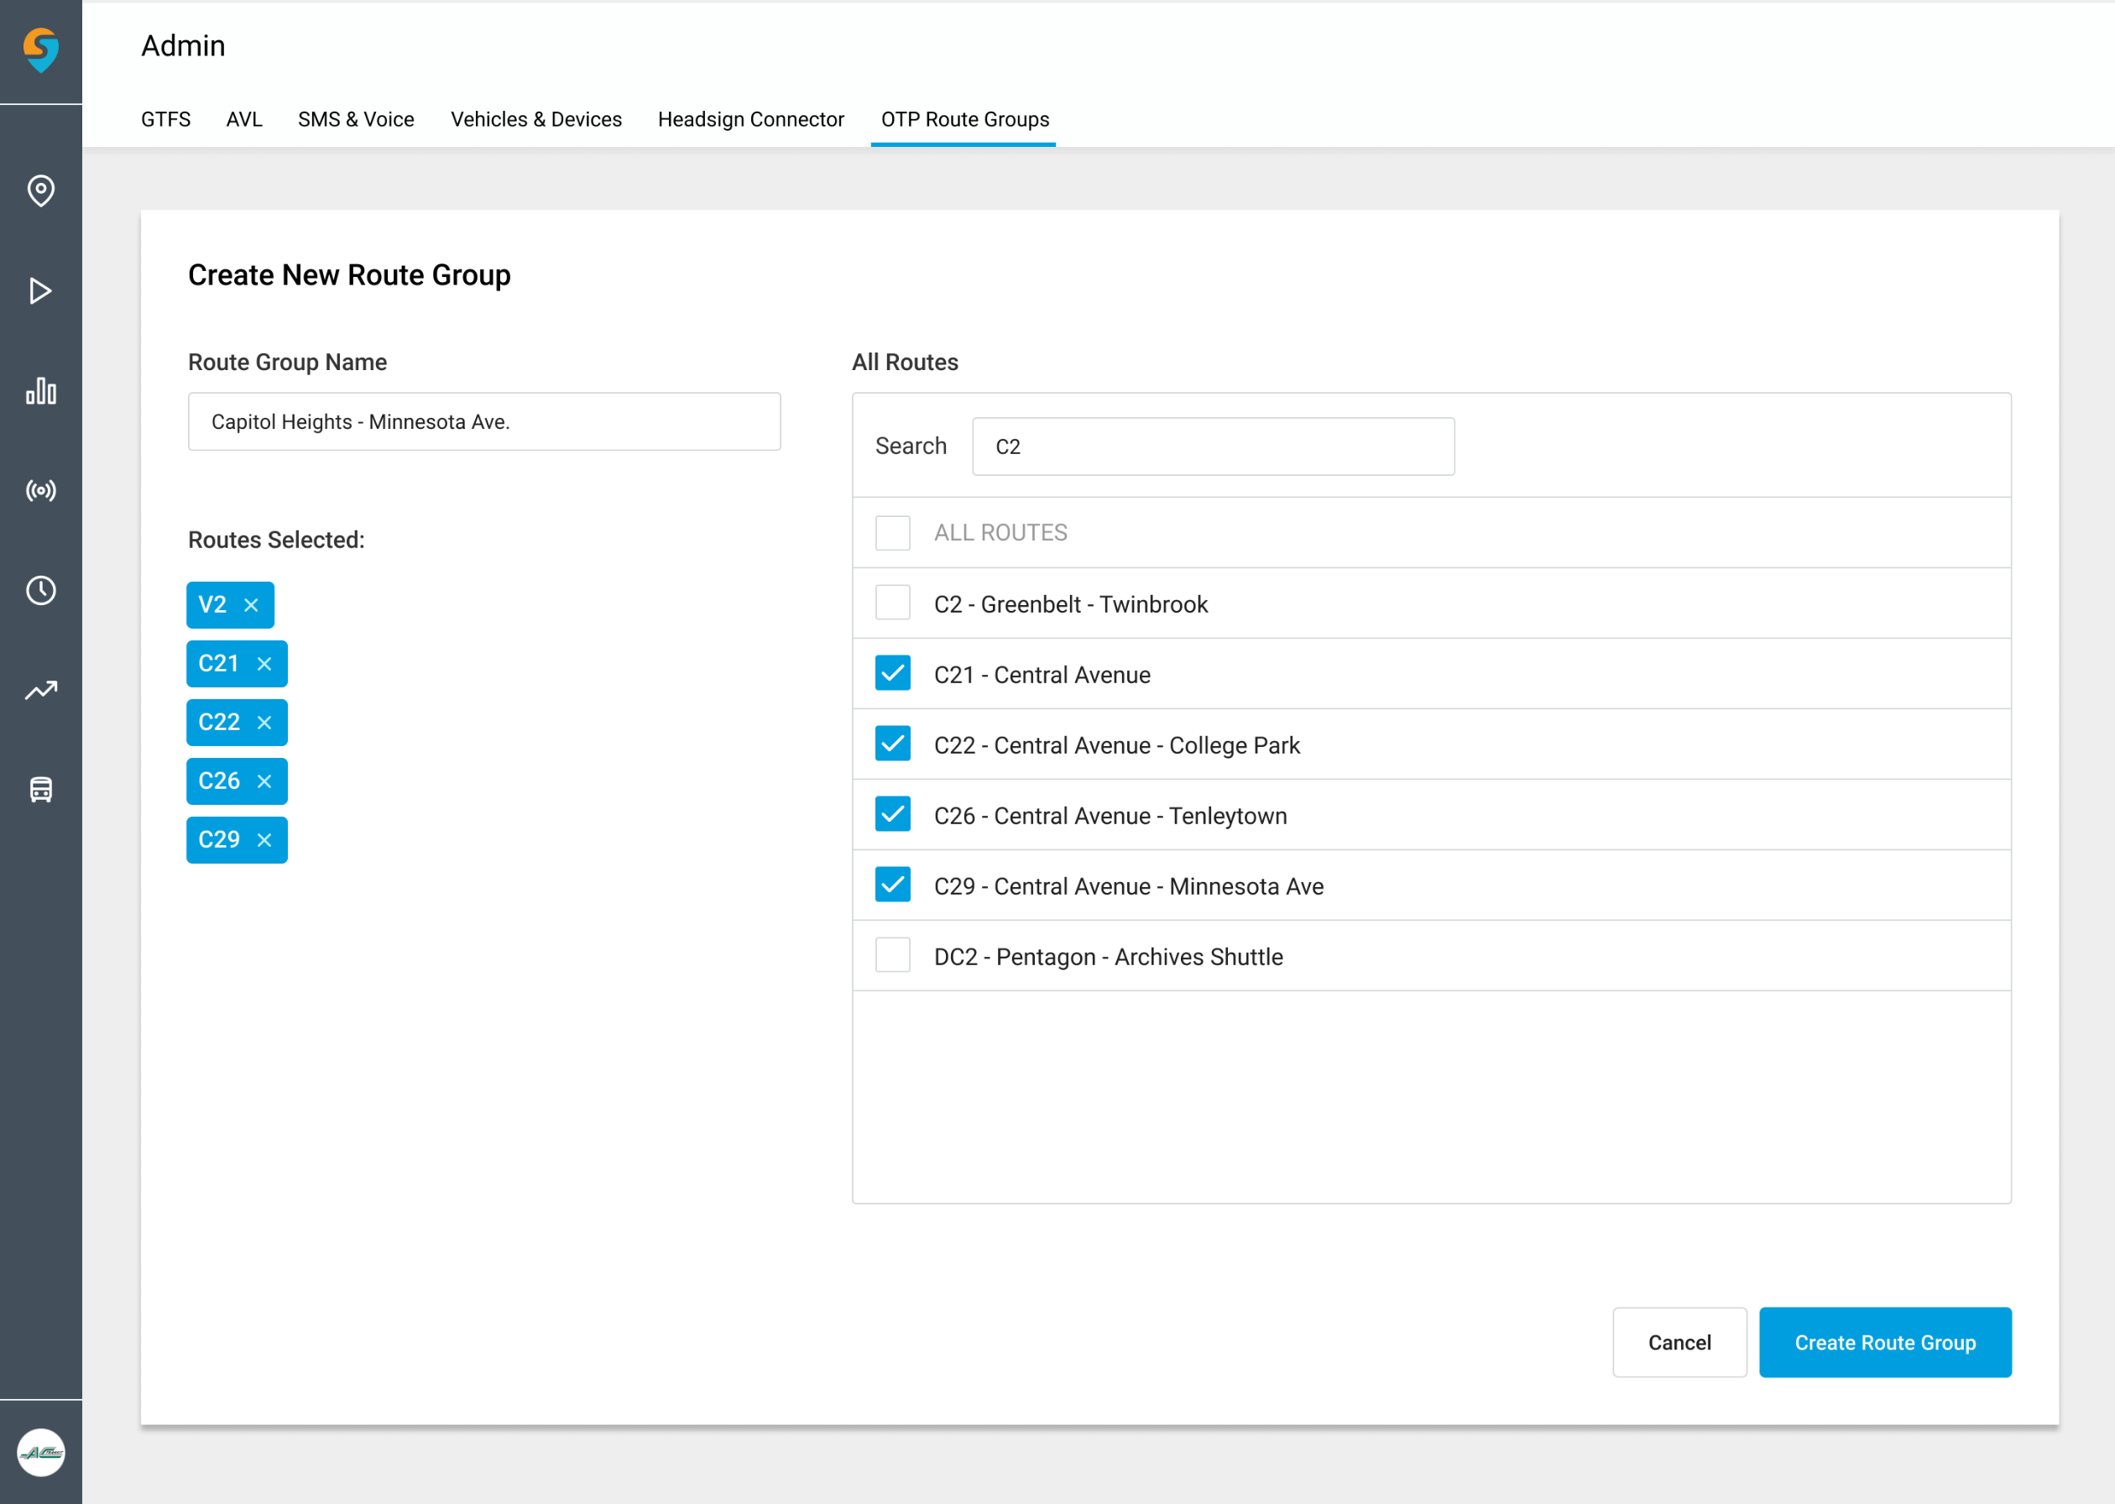Toggle the C21 - Central Avenue checkbox
Viewport: 2115px width, 1504px height.
click(893, 676)
